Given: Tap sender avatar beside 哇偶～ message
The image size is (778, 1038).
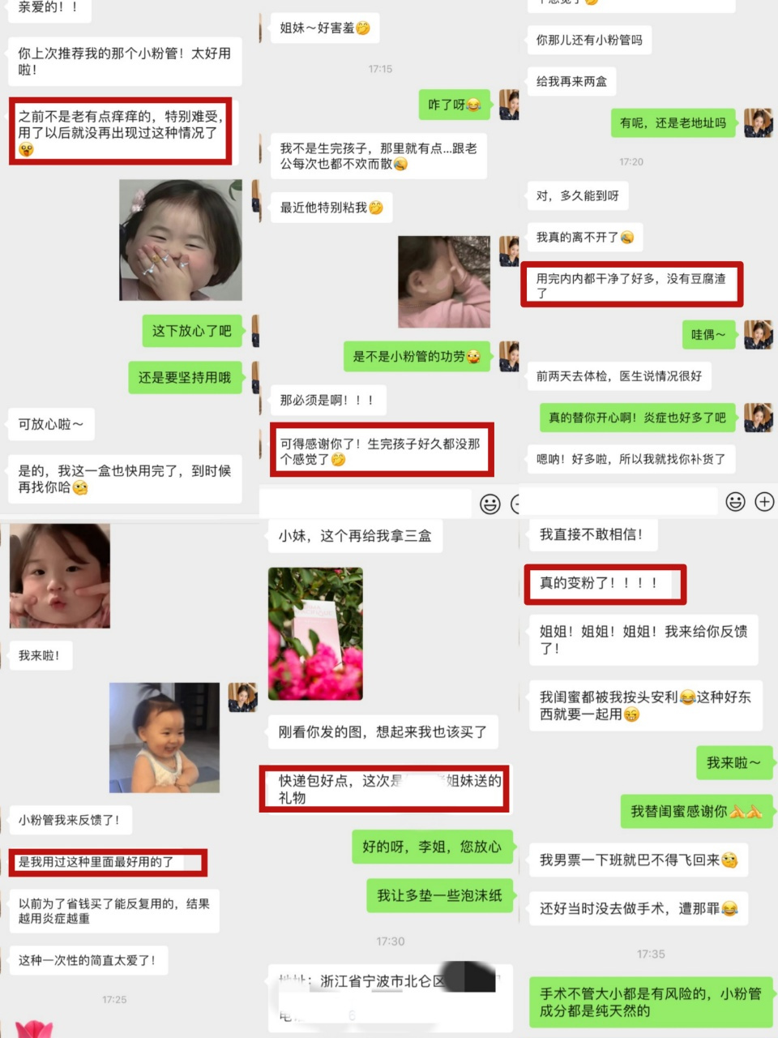Looking at the screenshot, I should point(759,334).
